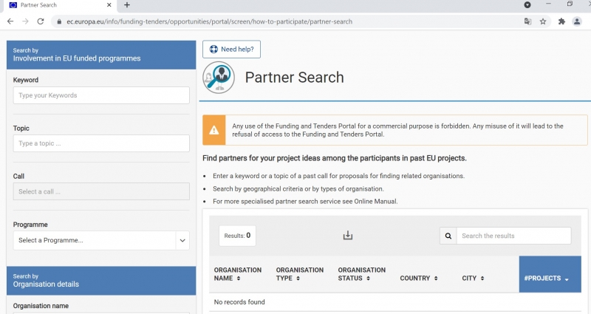Click the Chrome dropdown circle icon in title bar
591x314 pixels.
point(527,5)
